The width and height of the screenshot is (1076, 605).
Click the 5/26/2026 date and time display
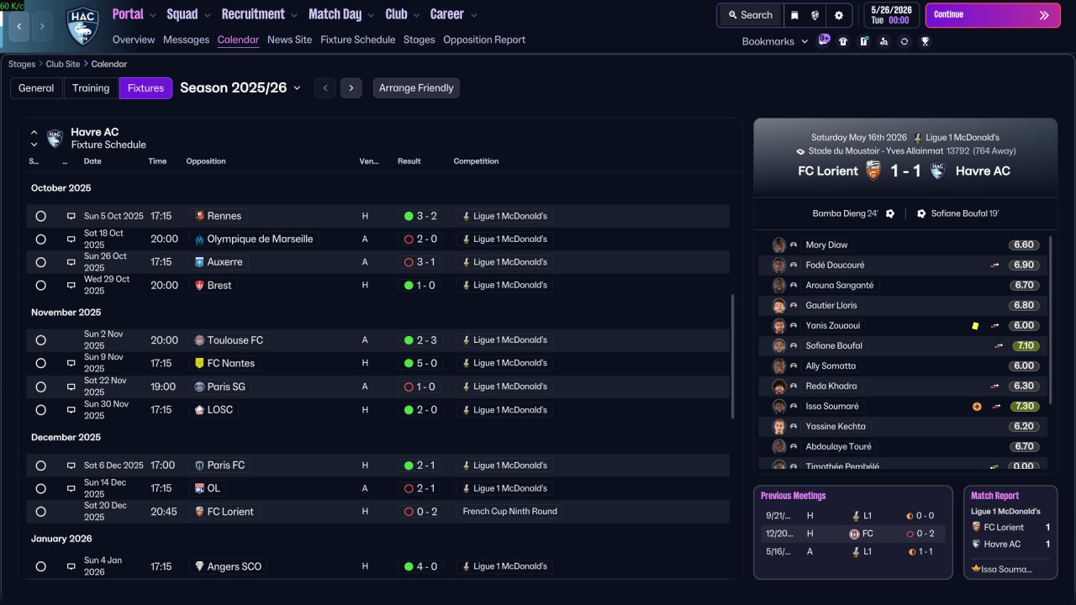click(891, 15)
